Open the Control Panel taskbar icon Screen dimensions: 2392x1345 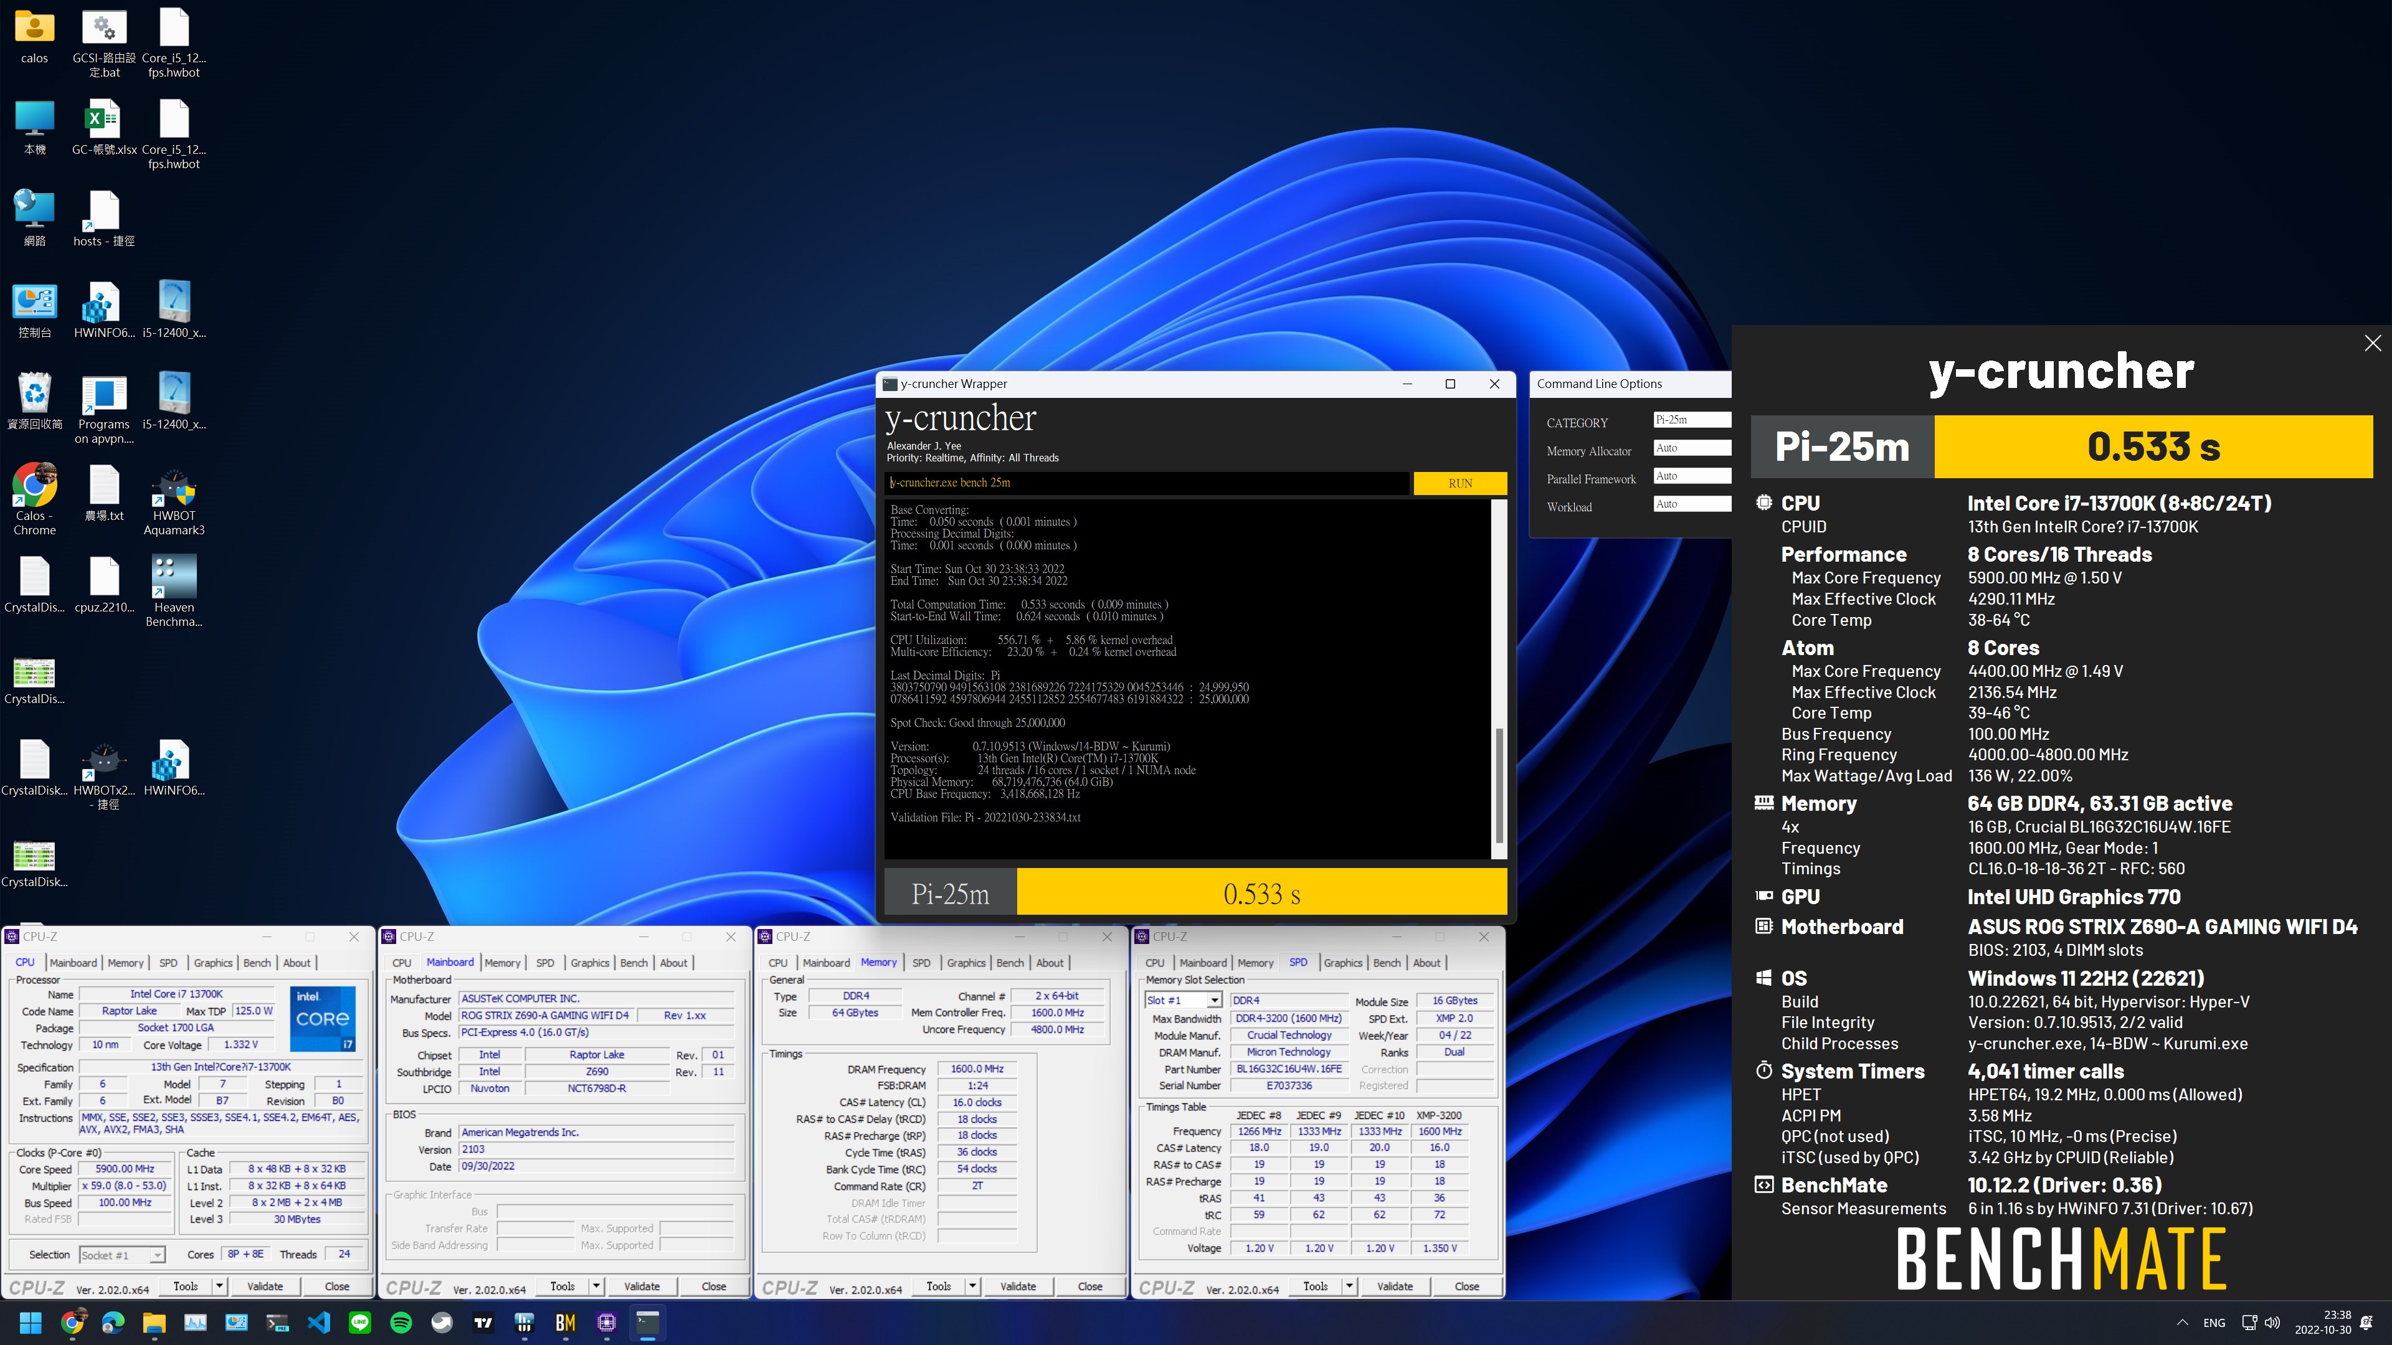[237, 1323]
